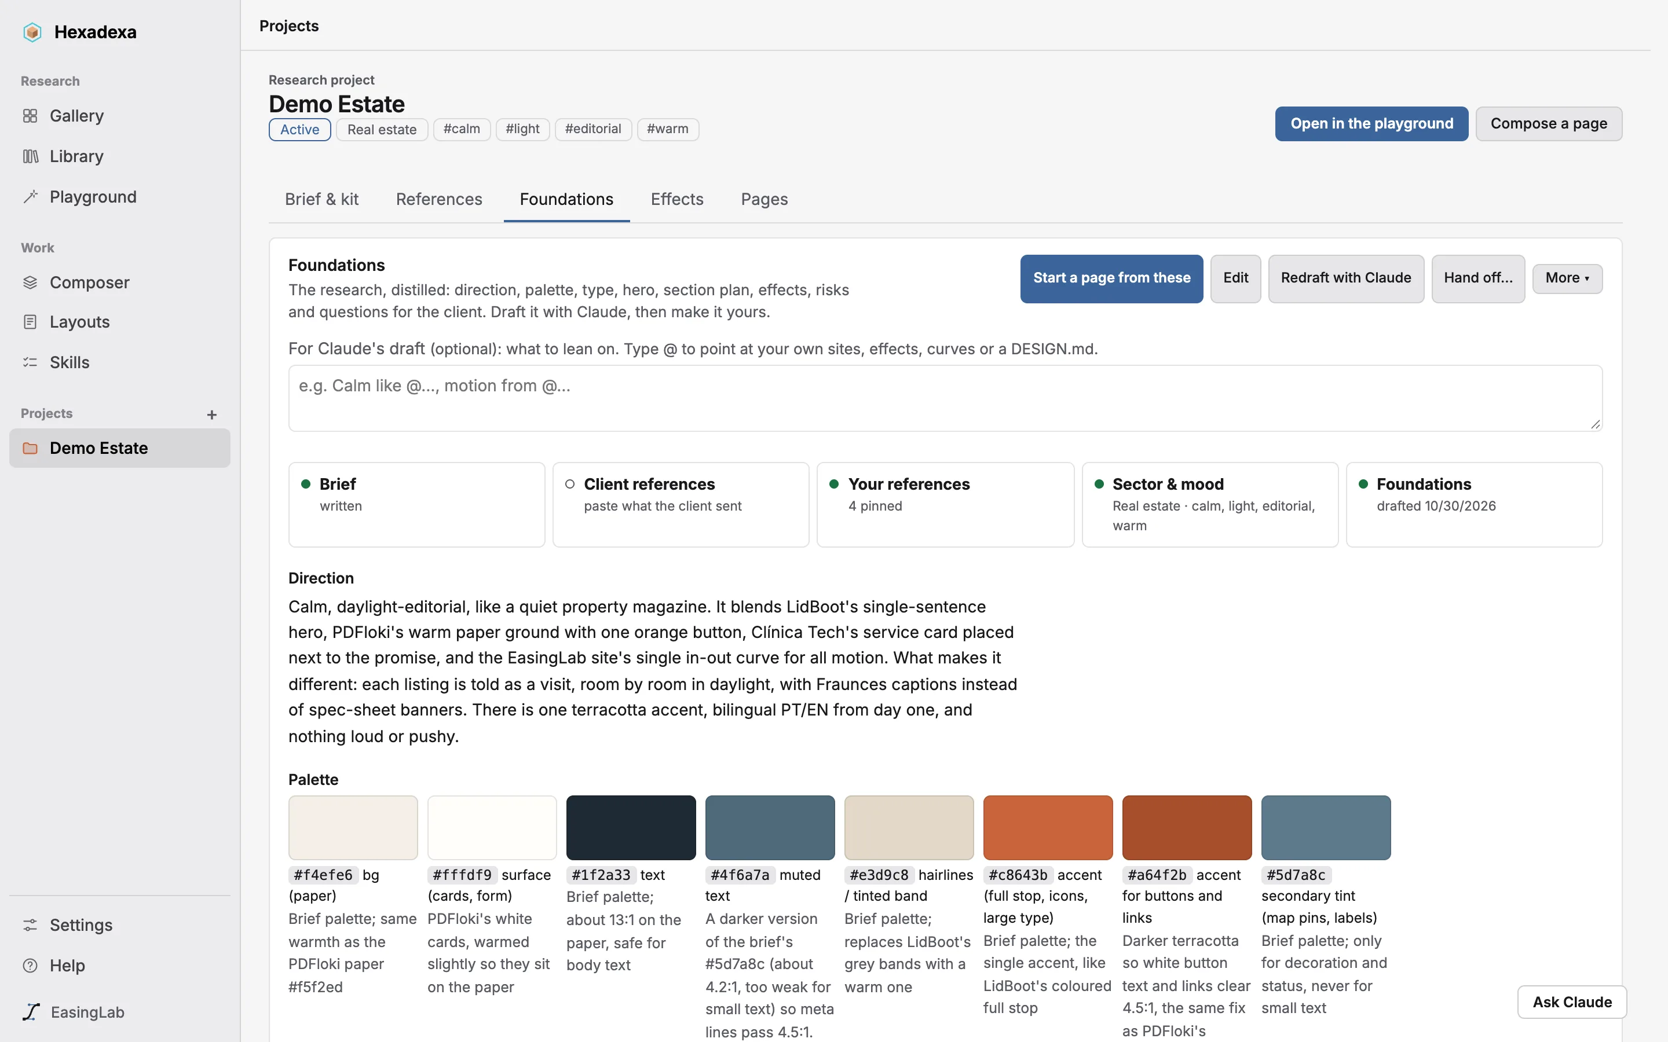Open Composer via its layers icon
Screen dimensions: 1668x1042
coord(30,282)
